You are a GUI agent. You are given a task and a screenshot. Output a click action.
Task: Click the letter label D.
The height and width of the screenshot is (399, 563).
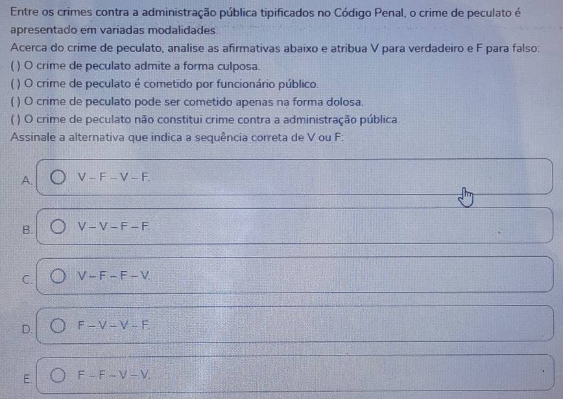(x=27, y=329)
